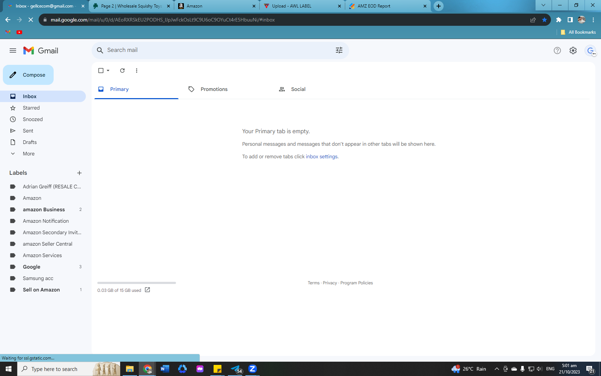Open storage management external link icon
The height and width of the screenshot is (376, 601).
click(x=147, y=290)
